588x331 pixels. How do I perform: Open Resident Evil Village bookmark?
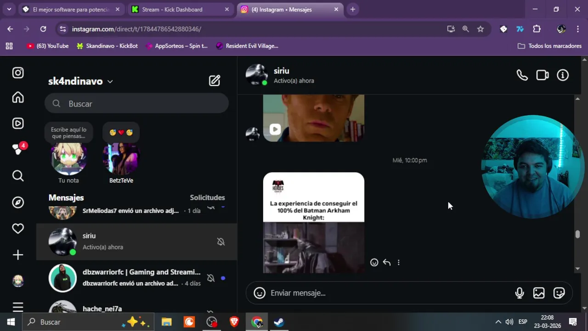point(247,46)
